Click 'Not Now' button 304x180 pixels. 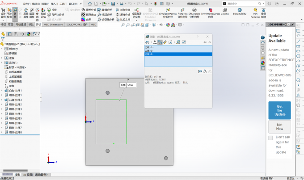pyautogui.click(x=279, y=127)
